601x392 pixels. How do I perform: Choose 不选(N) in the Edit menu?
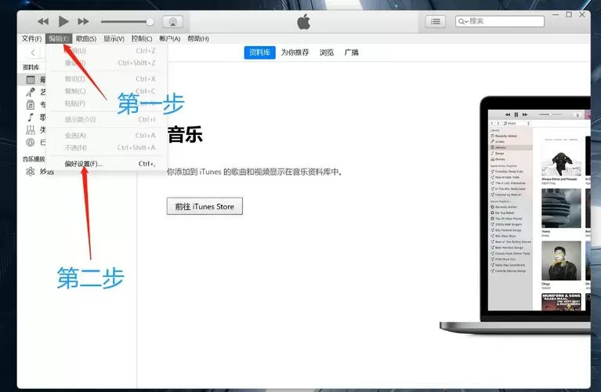point(107,147)
